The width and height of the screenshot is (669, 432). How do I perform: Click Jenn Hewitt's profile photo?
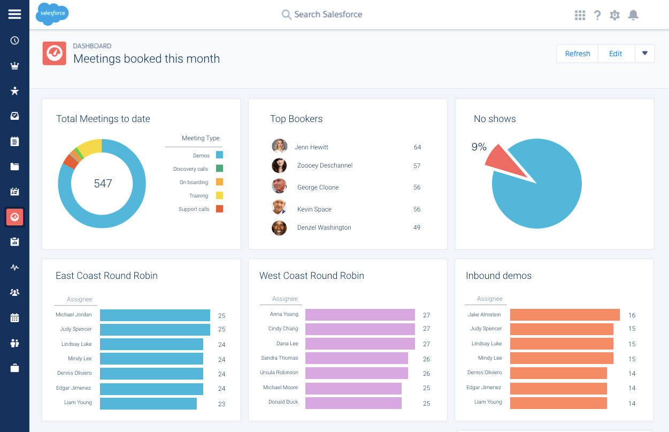tap(279, 147)
